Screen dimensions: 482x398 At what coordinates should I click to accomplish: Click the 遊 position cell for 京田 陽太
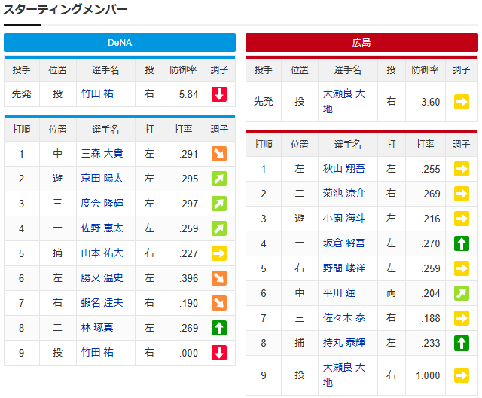(57, 179)
